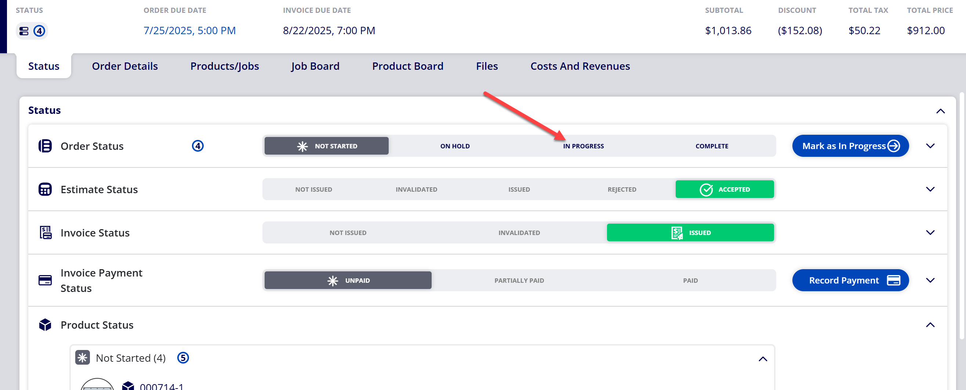Click the total tax value $50.22

click(x=864, y=30)
